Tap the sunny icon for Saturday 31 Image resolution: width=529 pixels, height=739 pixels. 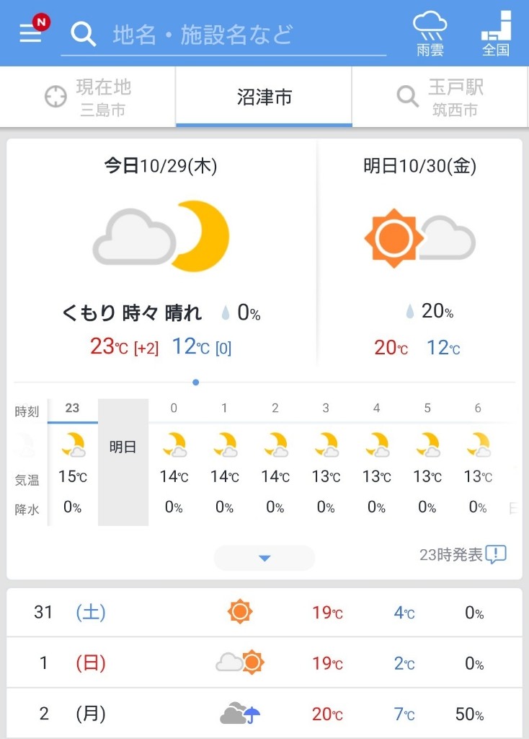(240, 612)
